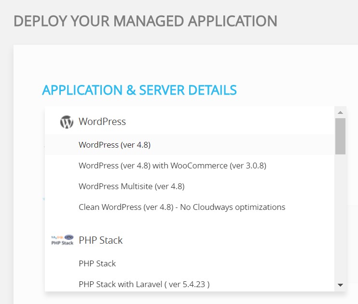
Task: Click the WordPress group heading
Action: [102, 122]
